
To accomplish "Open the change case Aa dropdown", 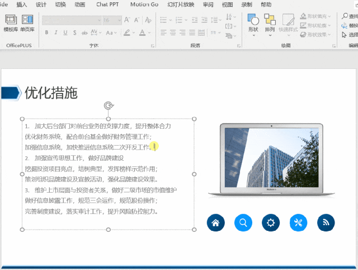I will [x=111, y=33].
